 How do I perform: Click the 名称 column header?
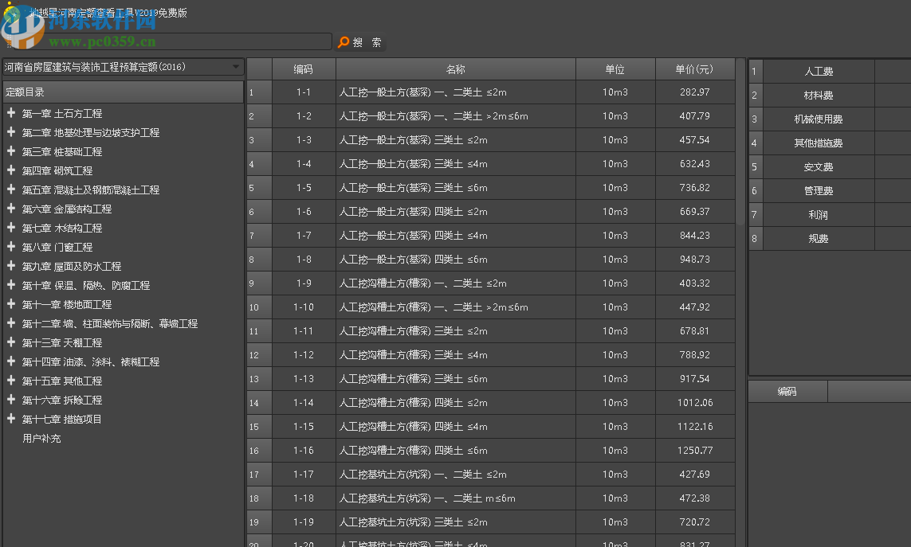(456, 69)
